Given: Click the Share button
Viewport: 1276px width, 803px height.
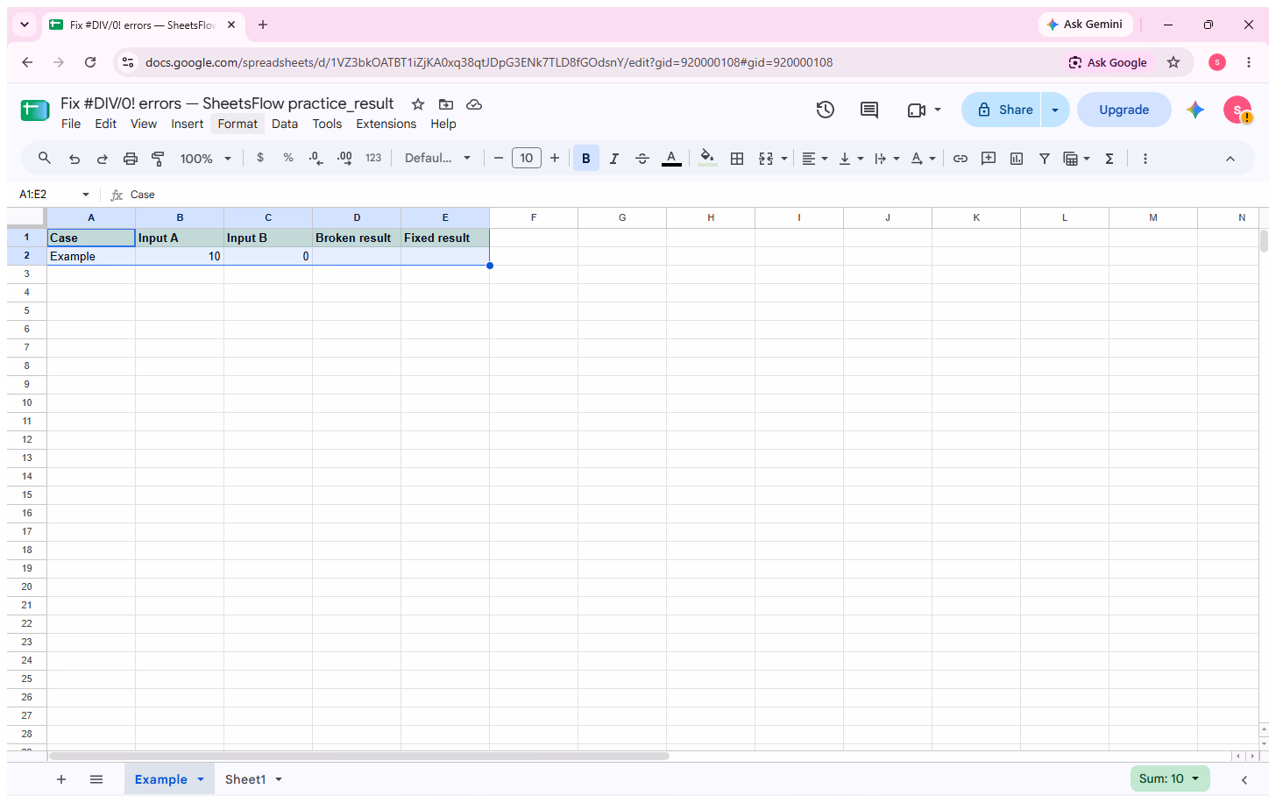Looking at the screenshot, I should click(x=1002, y=110).
